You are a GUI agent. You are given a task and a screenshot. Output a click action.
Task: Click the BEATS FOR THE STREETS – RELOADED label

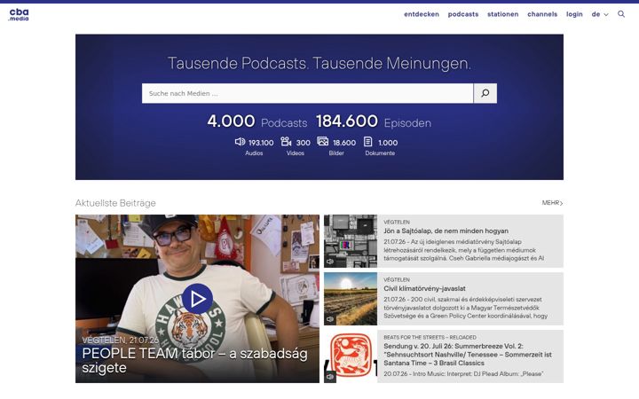[x=430, y=337]
